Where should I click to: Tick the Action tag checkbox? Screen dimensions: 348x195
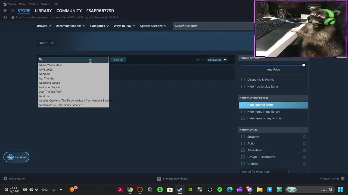(x=243, y=144)
